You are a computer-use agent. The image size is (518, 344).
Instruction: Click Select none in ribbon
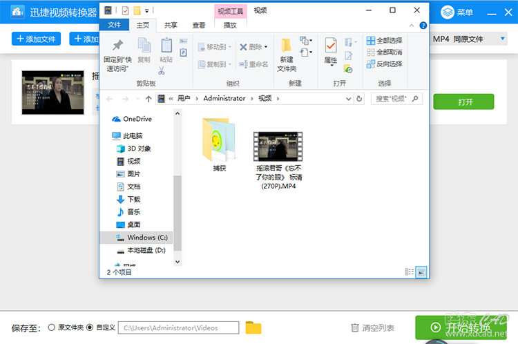click(x=385, y=52)
